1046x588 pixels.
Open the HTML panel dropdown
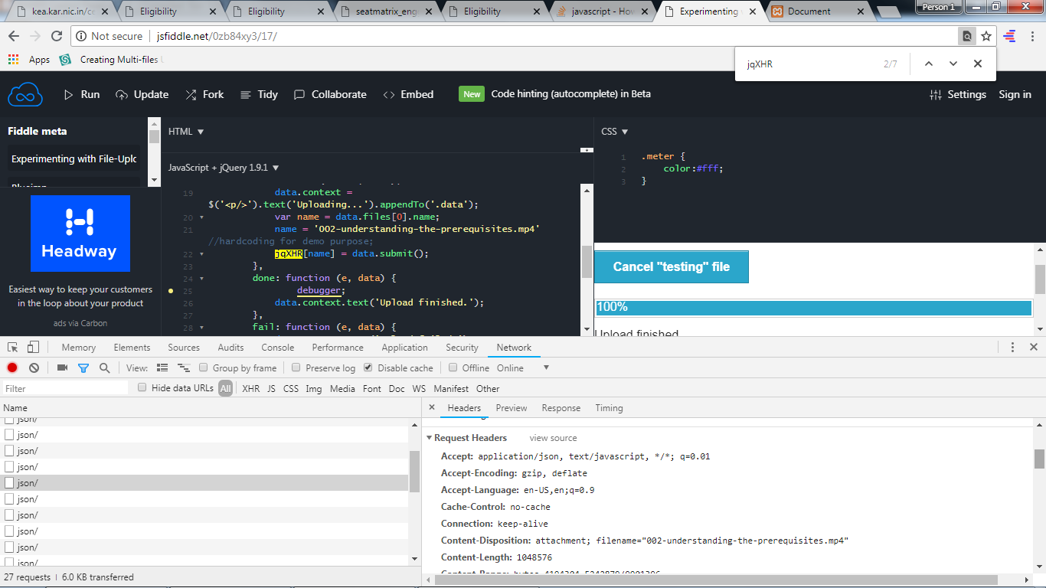pos(186,132)
